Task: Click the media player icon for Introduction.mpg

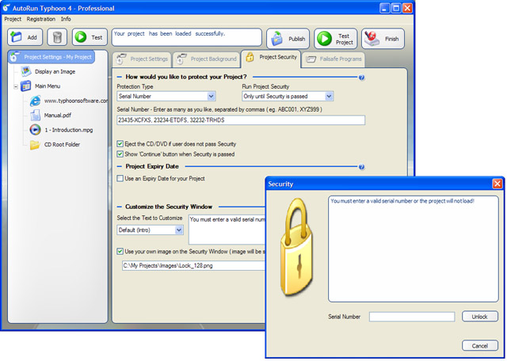Action: [x=35, y=130]
